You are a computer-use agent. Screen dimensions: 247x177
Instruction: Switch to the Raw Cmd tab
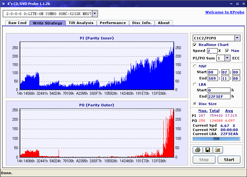pyautogui.click(x=17, y=23)
